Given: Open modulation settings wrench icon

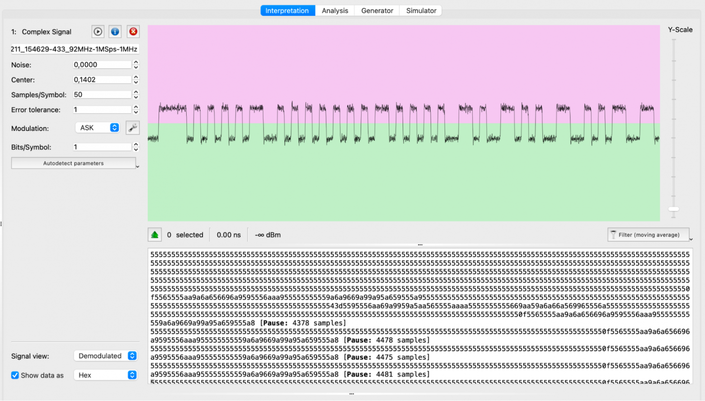Looking at the screenshot, I should [x=132, y=128].
